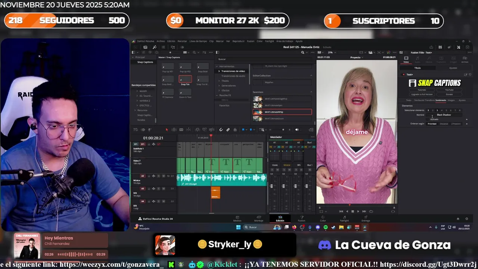Select element number 3 button

click(x=437, y=110)
